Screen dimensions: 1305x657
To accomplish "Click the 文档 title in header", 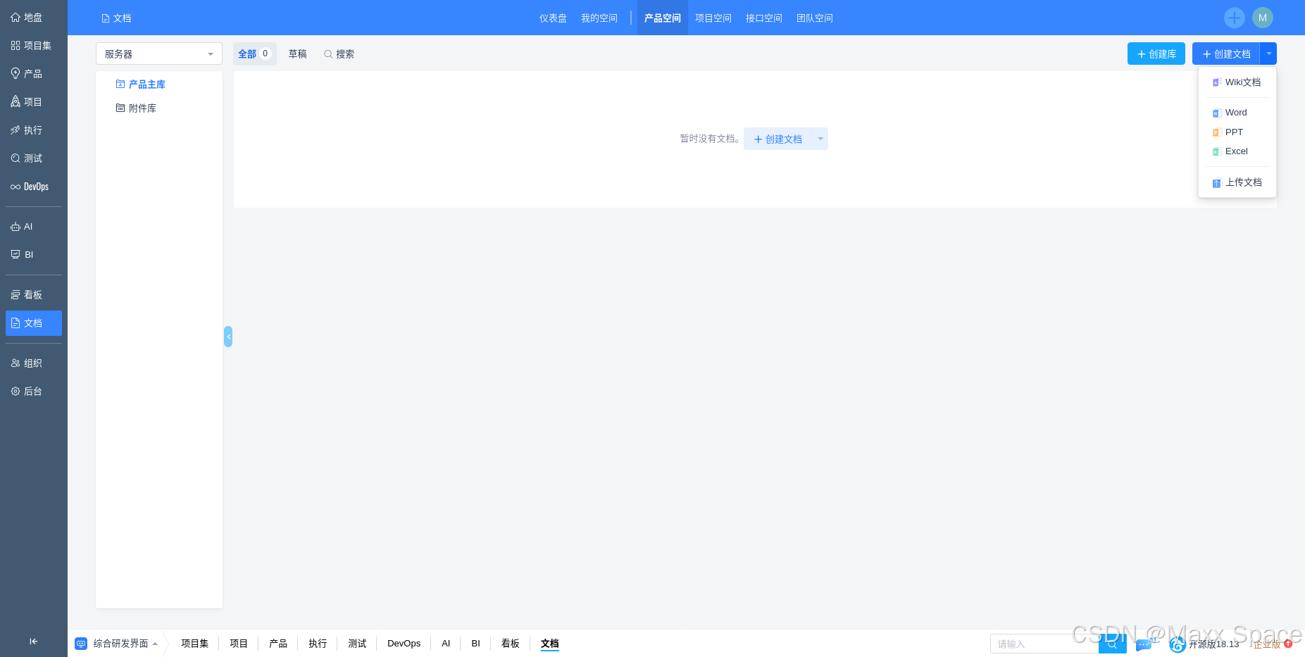I will pos(116,18).
